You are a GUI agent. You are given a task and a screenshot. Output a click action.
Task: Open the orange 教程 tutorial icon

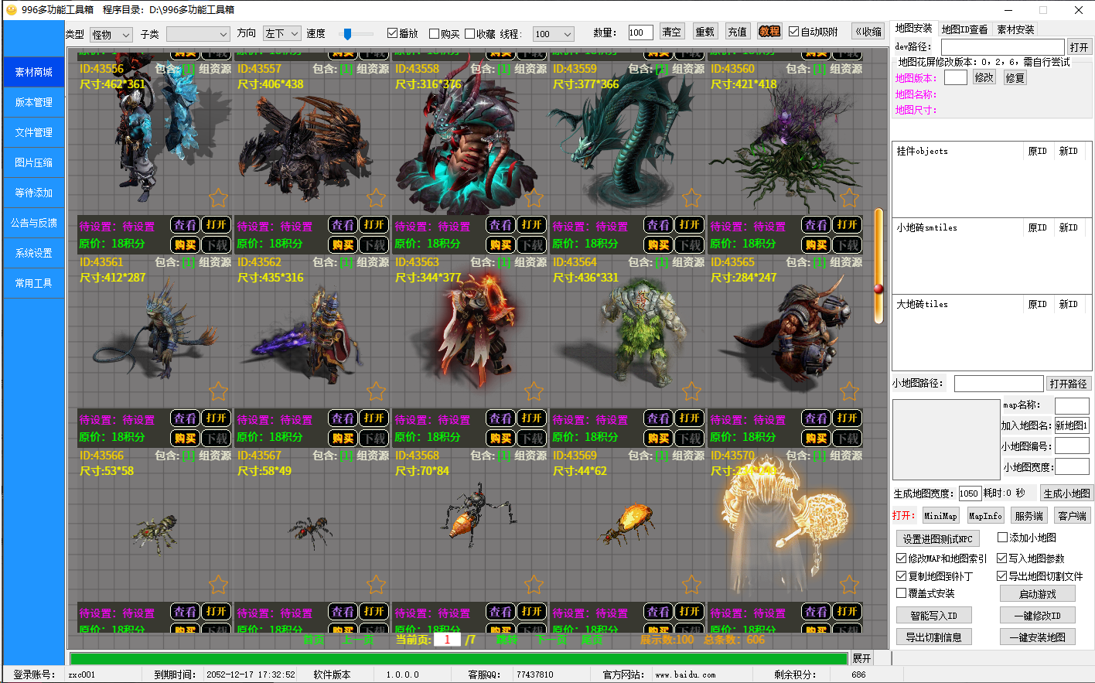769,32
